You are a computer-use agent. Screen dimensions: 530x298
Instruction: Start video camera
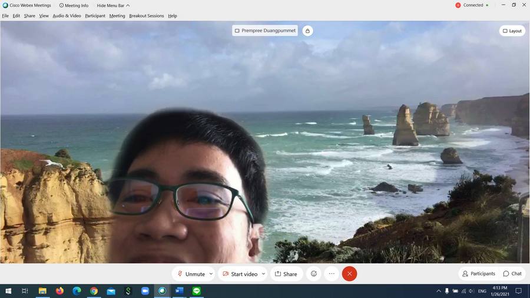coord(239,274)
